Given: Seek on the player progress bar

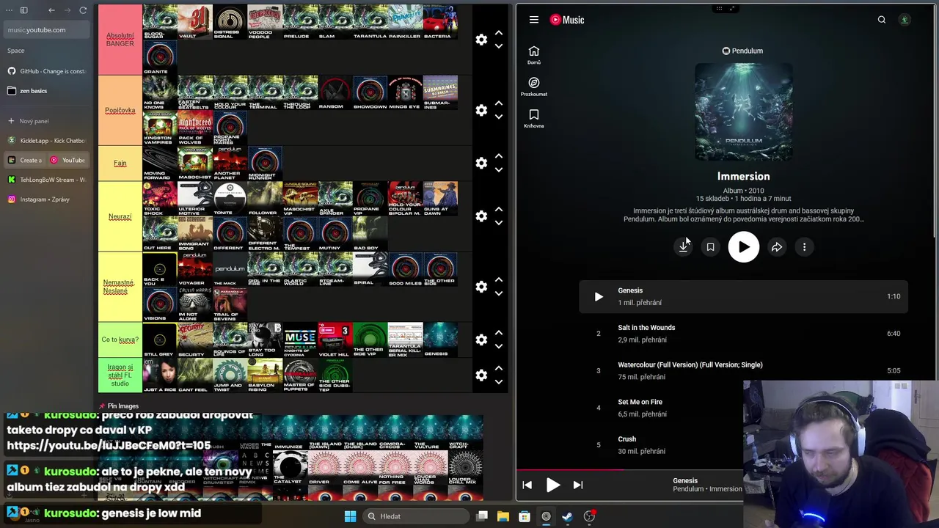Looking at the screenshot, I should click(629, 471).
